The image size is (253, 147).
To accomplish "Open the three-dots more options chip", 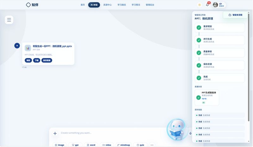I will [x=152, y=145].
